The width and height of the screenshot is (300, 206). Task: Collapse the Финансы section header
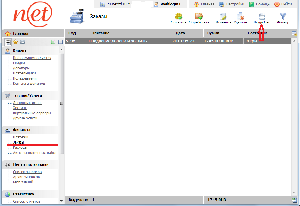point(21,130)
